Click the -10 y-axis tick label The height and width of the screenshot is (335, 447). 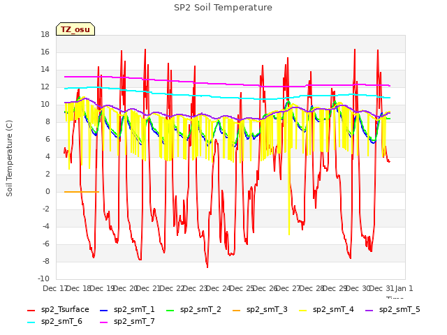(x=43, y=278)
